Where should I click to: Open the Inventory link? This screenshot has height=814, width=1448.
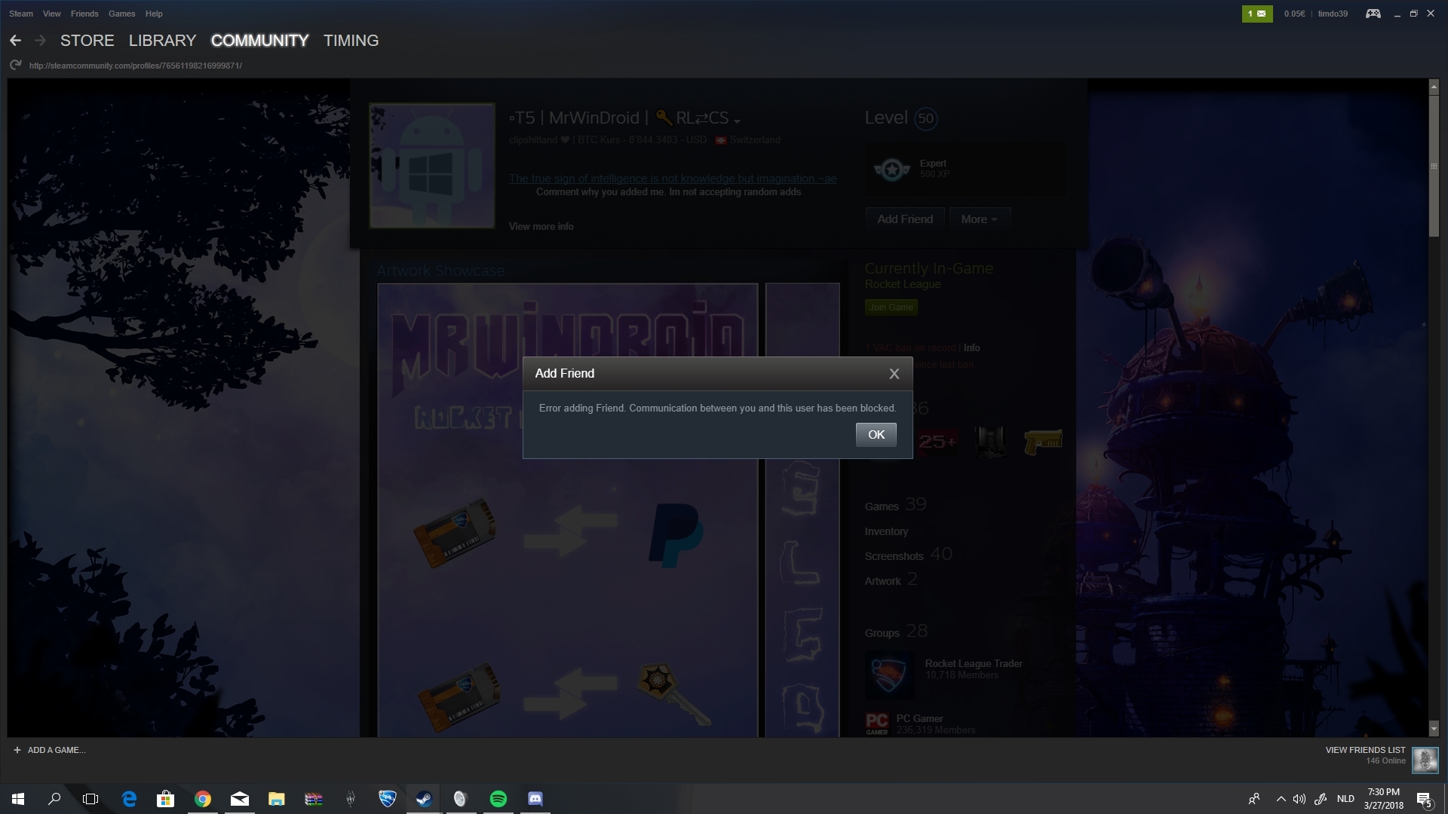[886, 531]
